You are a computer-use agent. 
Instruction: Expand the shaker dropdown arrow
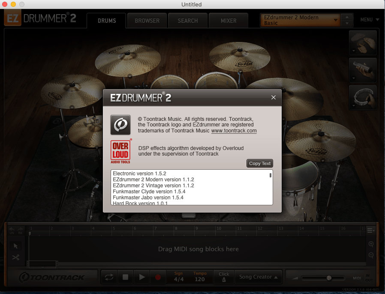click(354, 78)
